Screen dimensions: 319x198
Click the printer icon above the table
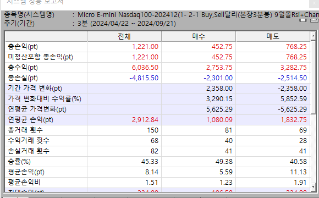coord(315,20)
